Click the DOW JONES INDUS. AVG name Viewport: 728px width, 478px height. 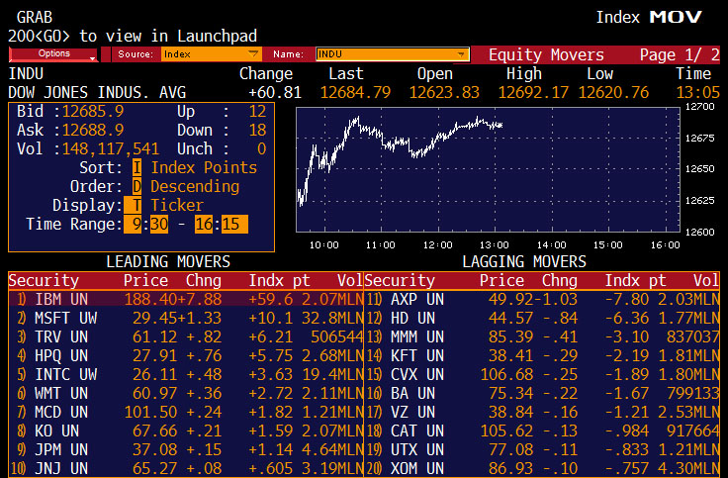[x=97, y=92]
